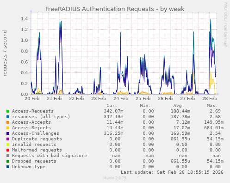This screenshot has height=183, width=230.
Task: Click the graph title text
Action: tap(115, 9)
